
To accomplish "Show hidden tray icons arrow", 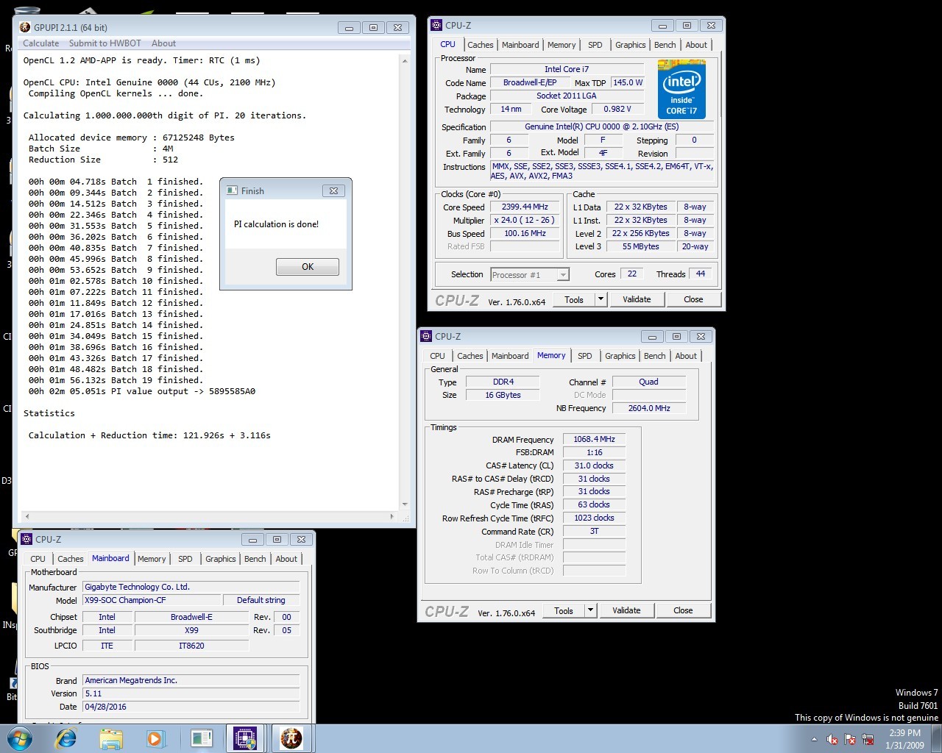I will click(814, 739).
